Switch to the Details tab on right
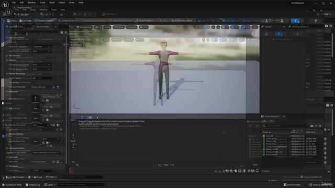The height and width of the screenshot is (188, 335). pyautogui.click(x=268, y=27)
